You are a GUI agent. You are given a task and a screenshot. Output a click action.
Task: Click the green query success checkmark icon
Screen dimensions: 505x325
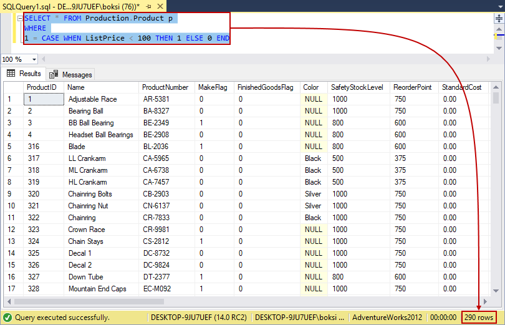tap(7, 318)
